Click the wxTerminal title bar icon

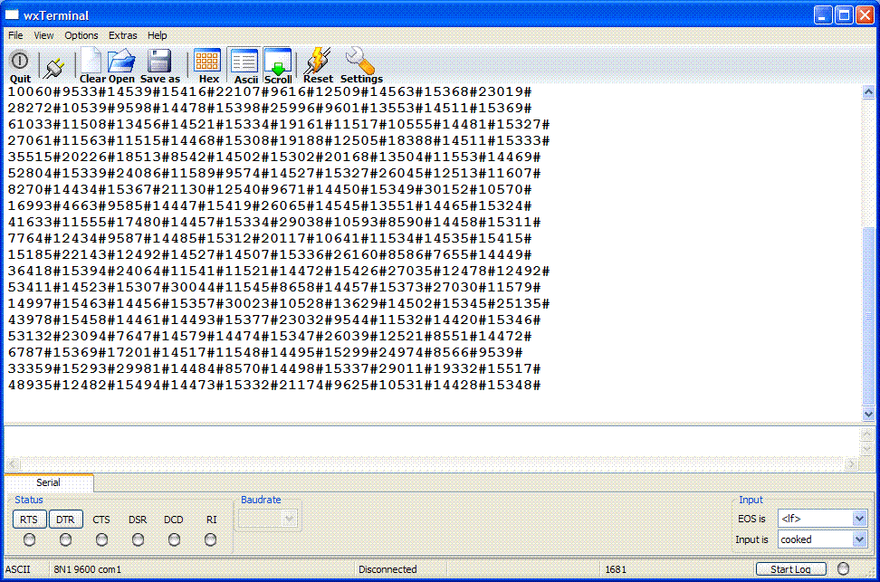(x=13, y=15)
